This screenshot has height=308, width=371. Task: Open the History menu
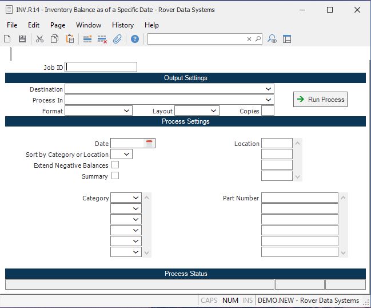[122, 25]
